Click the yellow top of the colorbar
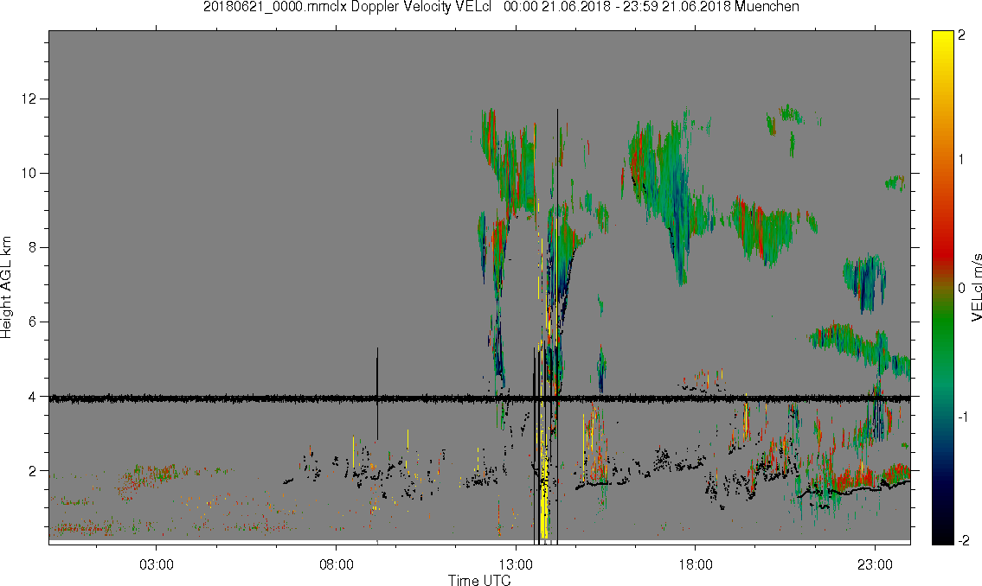 (942, 41)
